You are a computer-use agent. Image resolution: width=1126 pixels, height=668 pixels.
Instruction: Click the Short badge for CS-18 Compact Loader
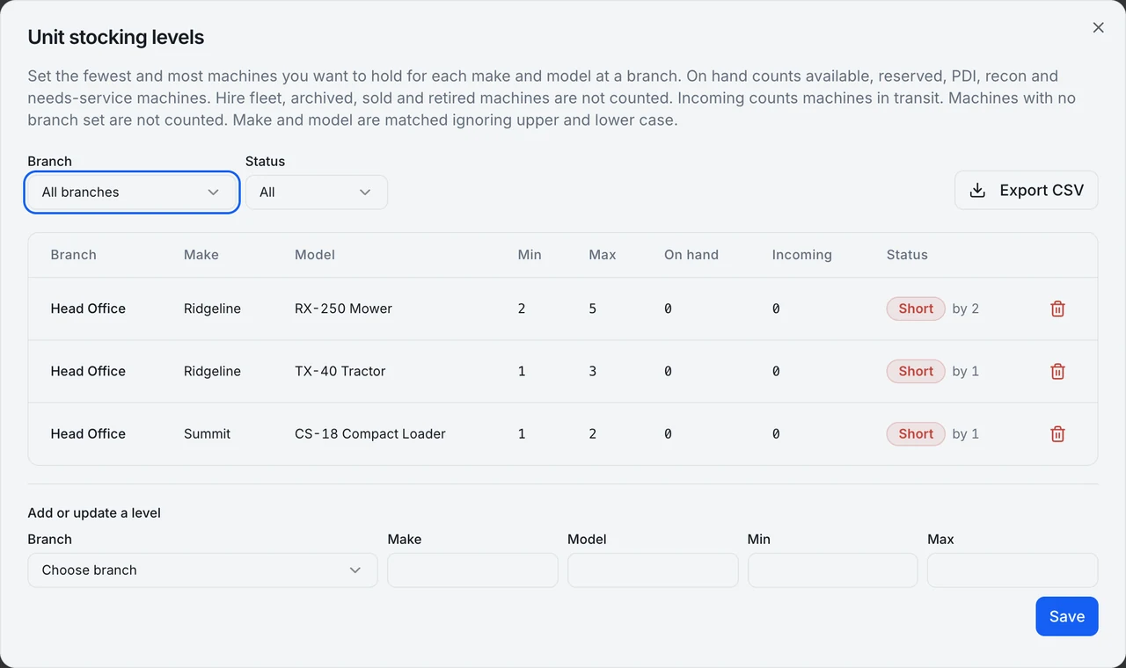[916, 433]
